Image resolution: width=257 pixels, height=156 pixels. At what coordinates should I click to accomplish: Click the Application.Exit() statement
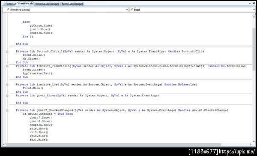38,73
